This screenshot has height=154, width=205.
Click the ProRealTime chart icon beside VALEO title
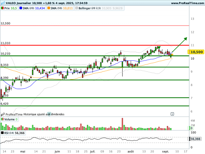pos(3,3)
